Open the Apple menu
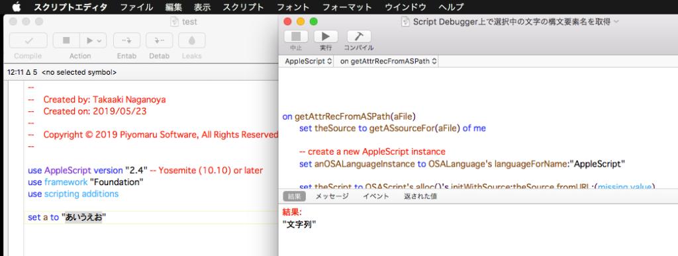Screen dimensions: 678x256 point(17,7)
